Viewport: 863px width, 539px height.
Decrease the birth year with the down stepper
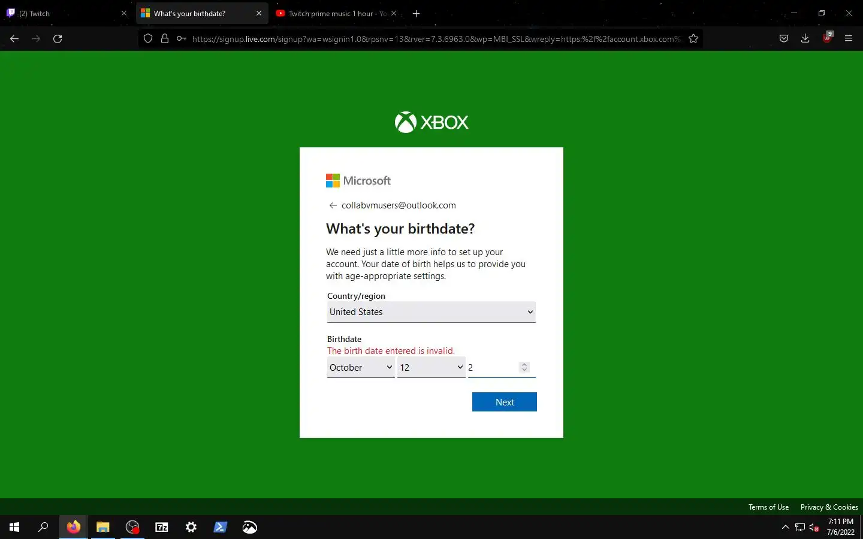524,370
